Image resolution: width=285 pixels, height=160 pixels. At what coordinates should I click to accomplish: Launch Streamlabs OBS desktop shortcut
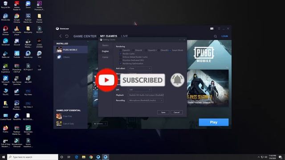[x=28, y=130]
